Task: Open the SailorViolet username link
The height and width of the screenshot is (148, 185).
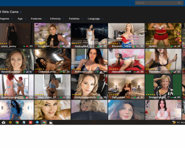Action: click(x=118, y=97)
